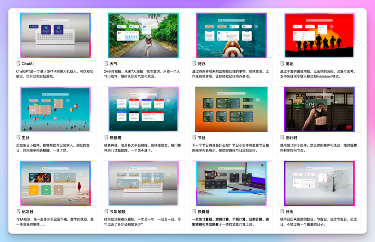Open the orange-teal 节日 cover image
This screenshot has width=375, height=242.
click(x=231, y=109)
